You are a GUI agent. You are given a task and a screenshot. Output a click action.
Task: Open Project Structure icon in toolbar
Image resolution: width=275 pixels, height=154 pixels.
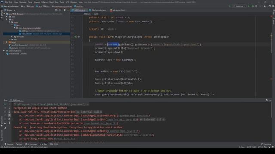[269, 6]
